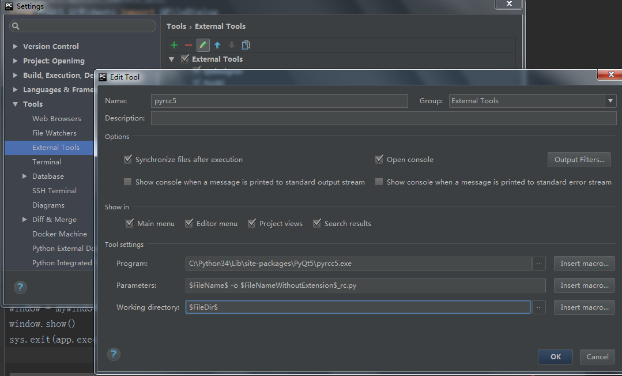This screenshot has height=376, width=622.
Task: Open Web Browsers settings page
Action: point(56,119)
